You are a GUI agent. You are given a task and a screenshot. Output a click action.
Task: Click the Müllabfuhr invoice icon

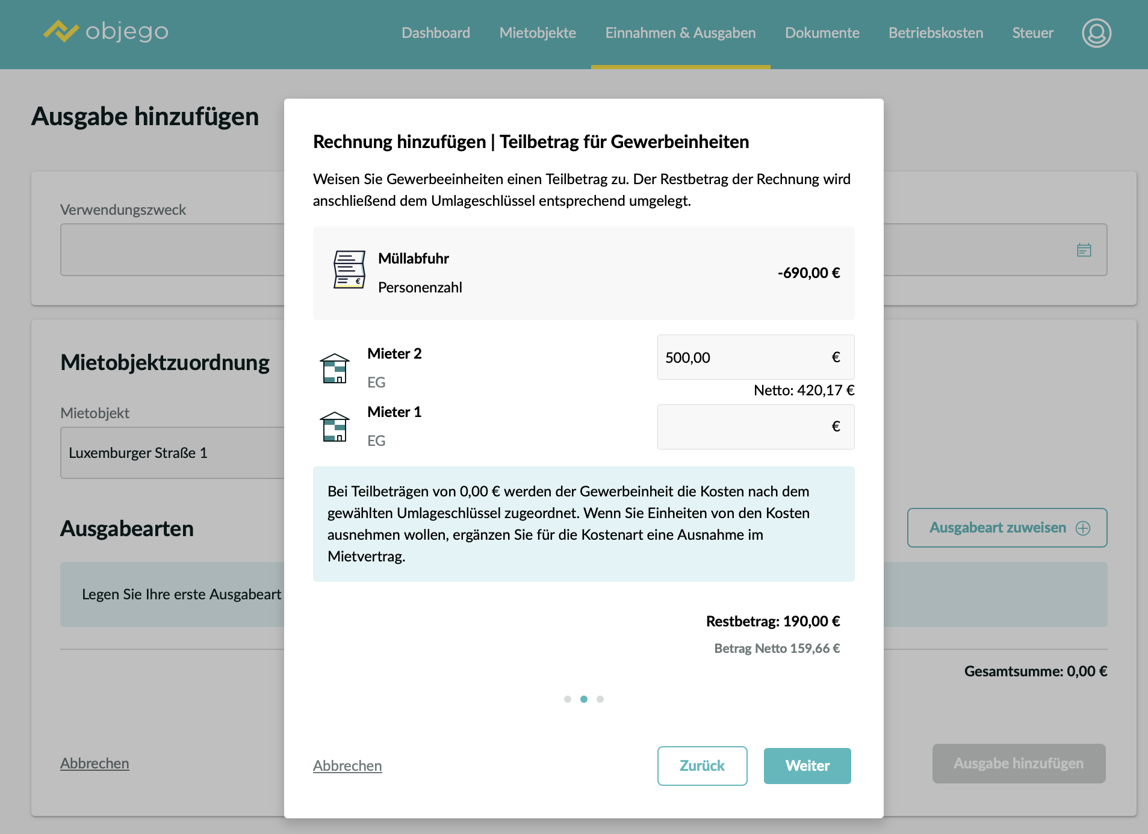pyautogui.click(x=349, y=270)
